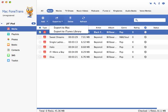The image size is (168, 112).
Task: Click the music type icon for Sweet Dreams
Action: 45,37
